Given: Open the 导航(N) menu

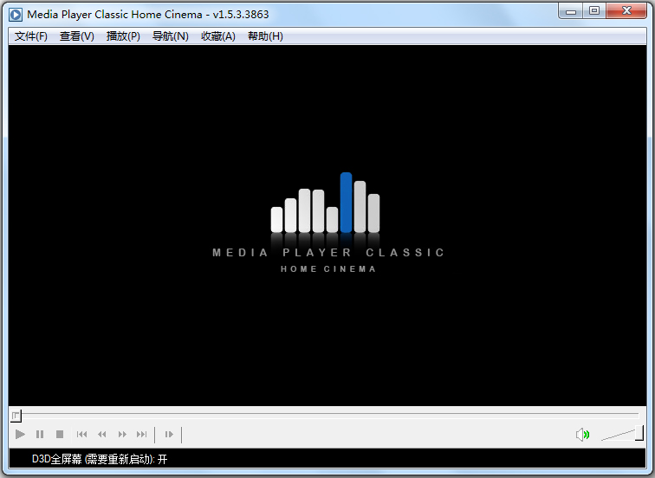Looking at the screenshot, I should click(170, 36).
